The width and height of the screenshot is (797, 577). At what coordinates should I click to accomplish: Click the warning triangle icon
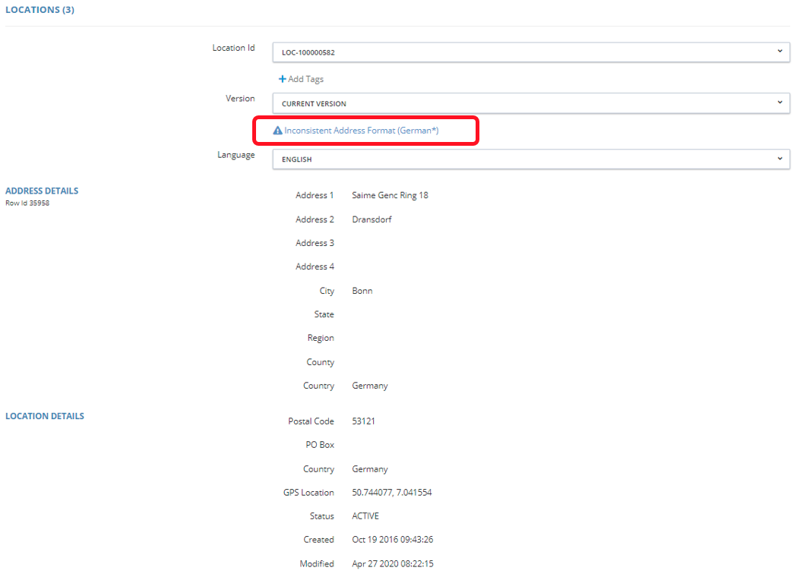click(x=277, y=131)
